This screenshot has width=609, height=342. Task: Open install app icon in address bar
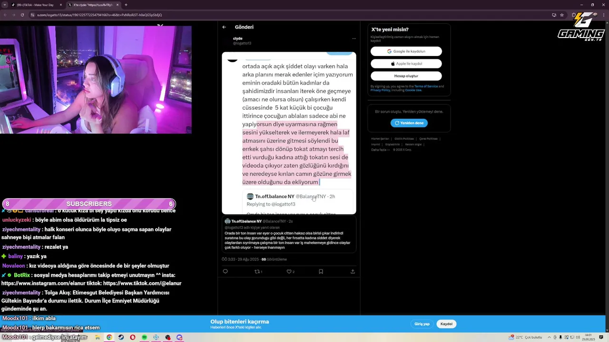[x=554, y=15]
